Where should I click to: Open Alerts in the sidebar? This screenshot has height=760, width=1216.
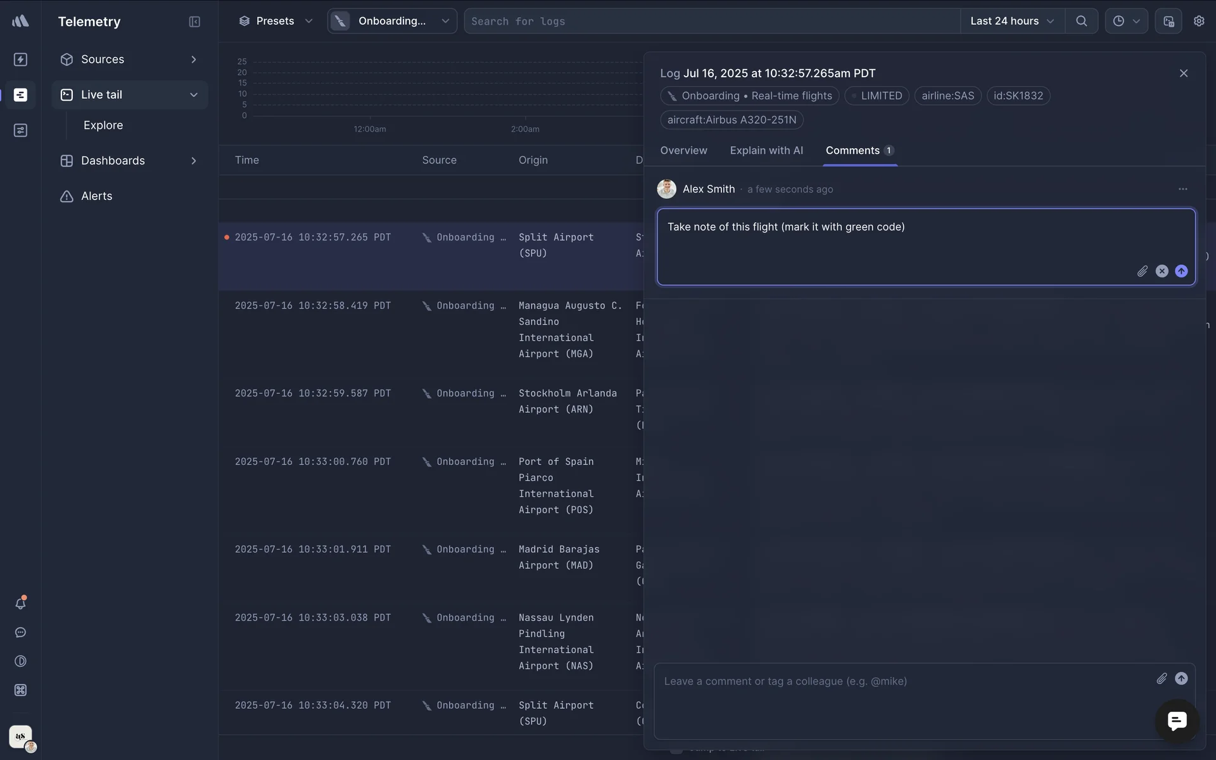tap(96, 196)
